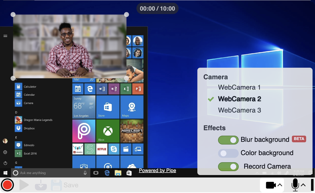Open the PowerPoint tile
Screen dimensions: 315x193
click(138, 89)
